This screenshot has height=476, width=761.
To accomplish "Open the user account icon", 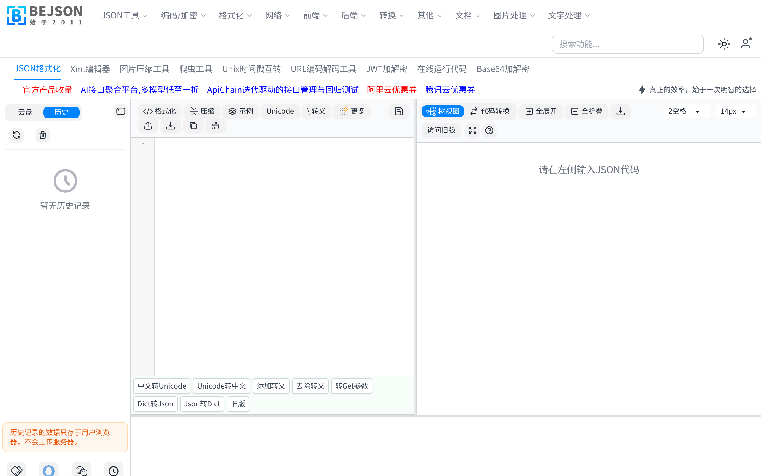I will (746, 44).
